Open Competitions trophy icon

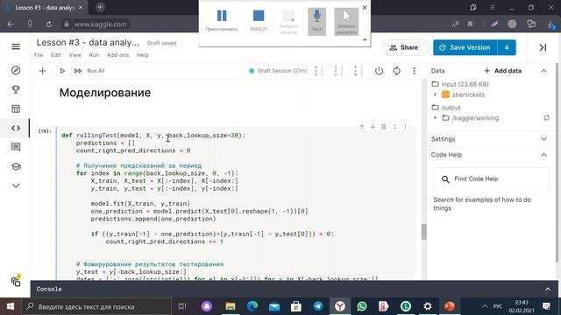point(16,89)
